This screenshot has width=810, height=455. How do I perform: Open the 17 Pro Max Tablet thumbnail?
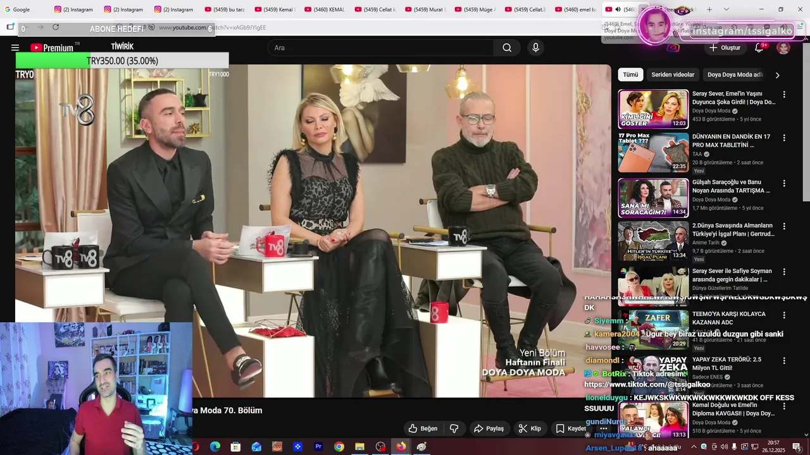[x=653, y=153]
